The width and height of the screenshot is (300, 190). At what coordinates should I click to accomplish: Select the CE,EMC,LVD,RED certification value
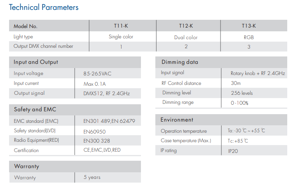tap(102, 150)
